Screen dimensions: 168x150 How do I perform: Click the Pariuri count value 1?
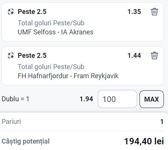pyautogui.click(x=162, y=122)
